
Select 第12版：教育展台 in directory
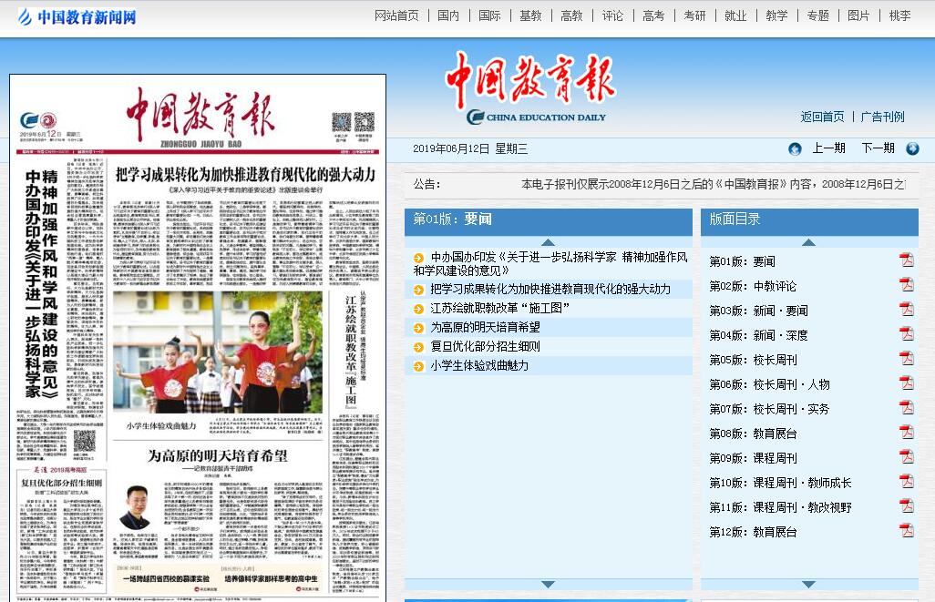(753, 532)
